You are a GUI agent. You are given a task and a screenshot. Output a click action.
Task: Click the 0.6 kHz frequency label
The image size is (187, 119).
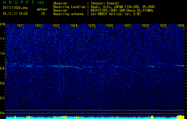[x=2, y=113]
